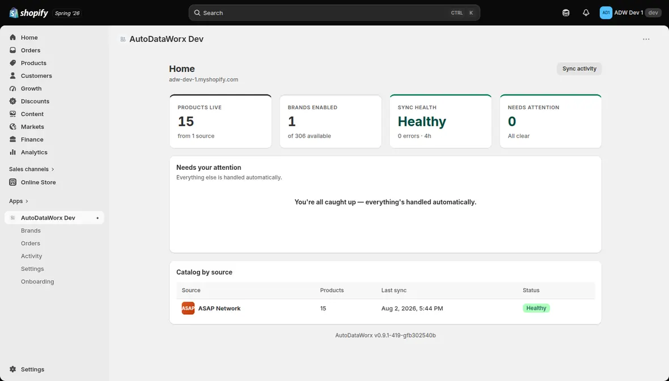Open the Onboarding page

[37, 282]
